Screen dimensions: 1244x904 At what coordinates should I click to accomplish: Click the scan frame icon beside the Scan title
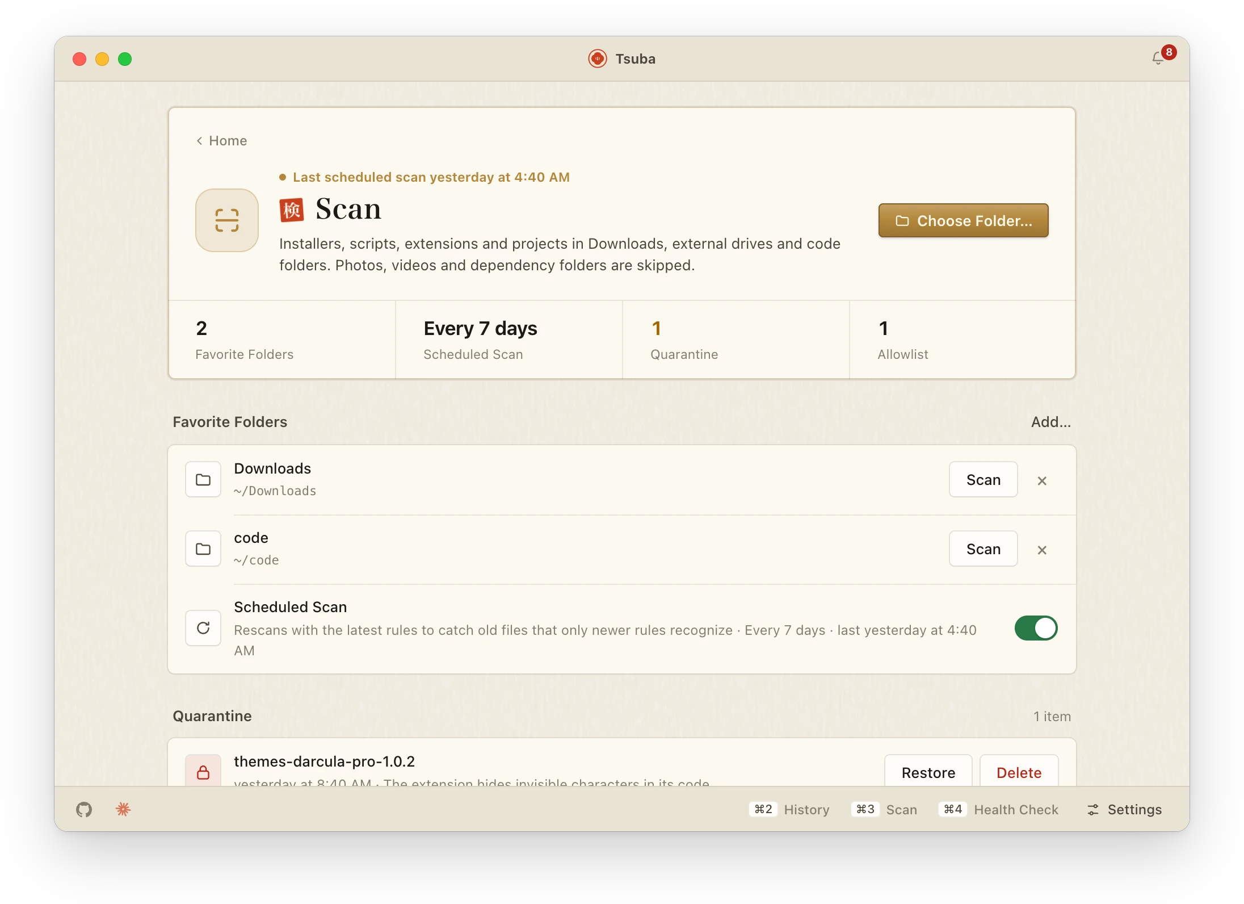tap(227, 220)
